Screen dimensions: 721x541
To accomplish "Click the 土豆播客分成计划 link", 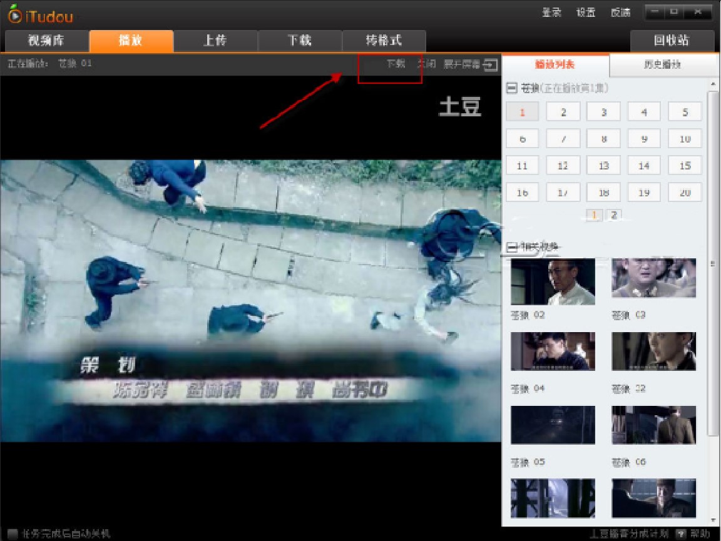I will click(629, 533).
